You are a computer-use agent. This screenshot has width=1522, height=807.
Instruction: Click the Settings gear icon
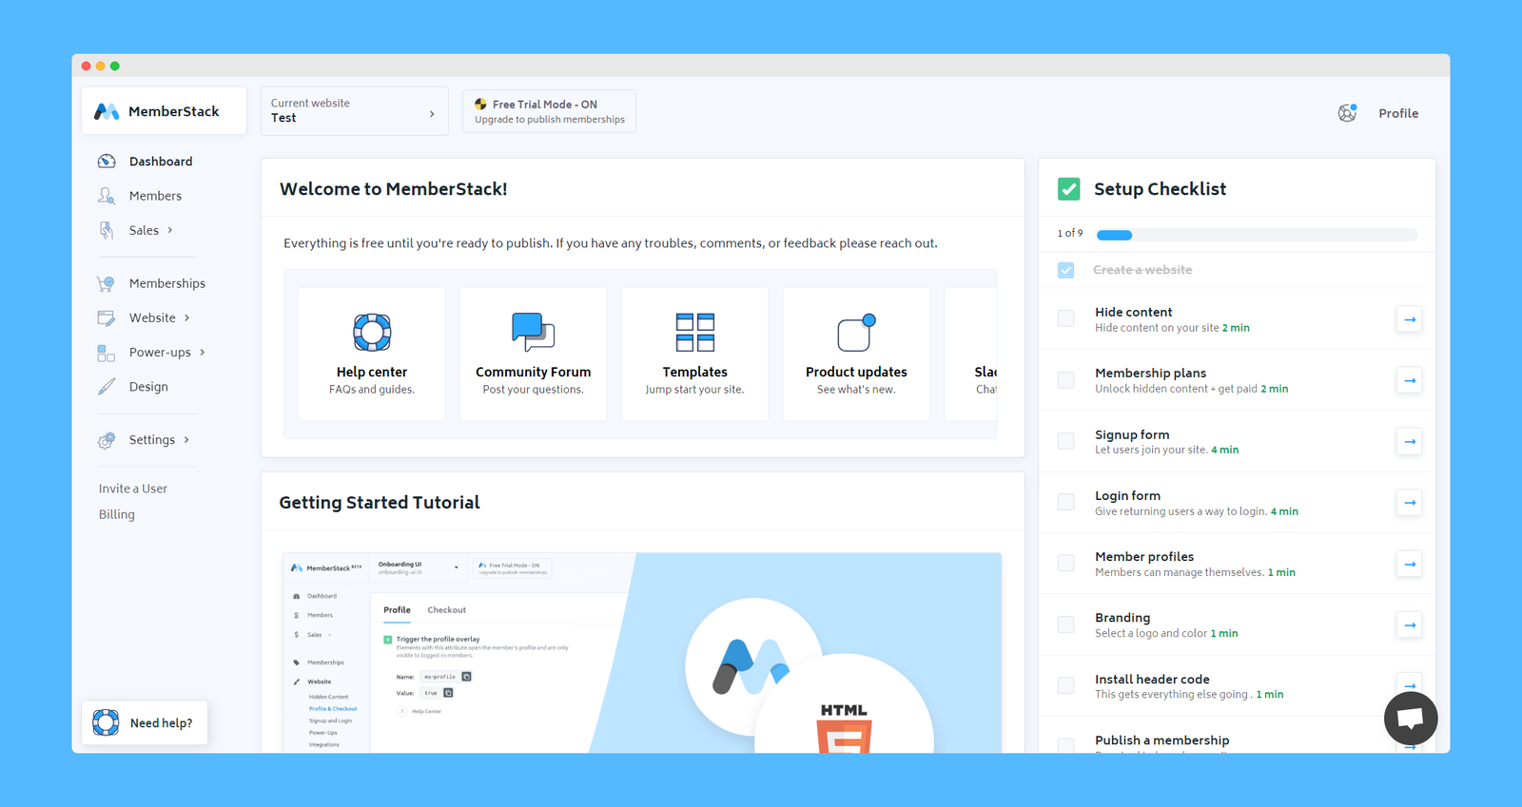[x=107, y=440]
